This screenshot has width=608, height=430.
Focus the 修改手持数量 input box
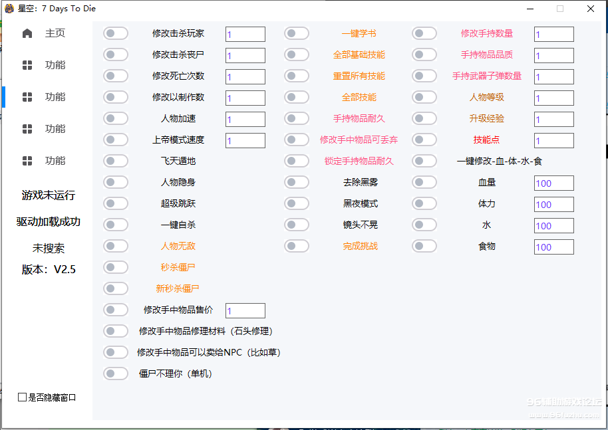coord(554,34)
